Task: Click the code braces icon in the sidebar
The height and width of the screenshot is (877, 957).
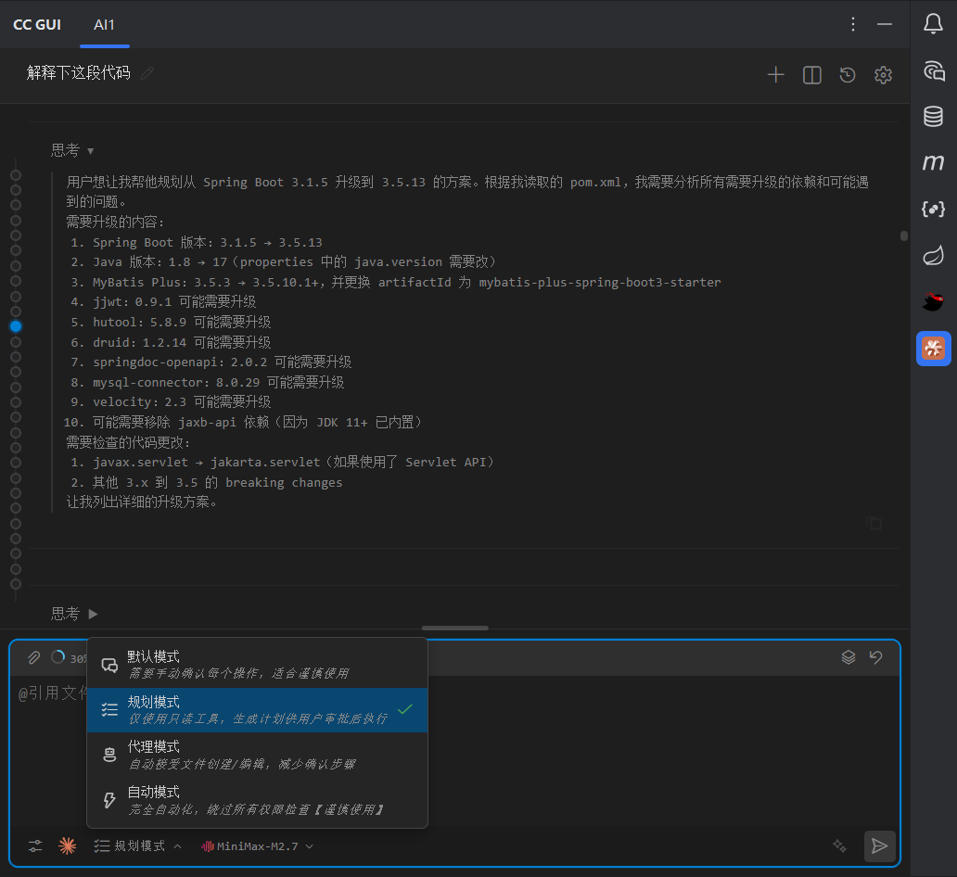Action: (x=933, y=210)
